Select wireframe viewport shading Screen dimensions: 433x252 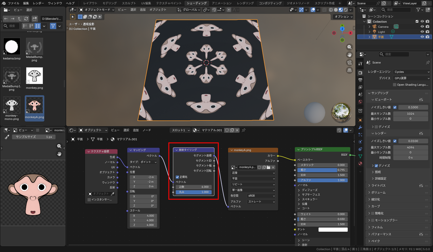coord(331,10)
